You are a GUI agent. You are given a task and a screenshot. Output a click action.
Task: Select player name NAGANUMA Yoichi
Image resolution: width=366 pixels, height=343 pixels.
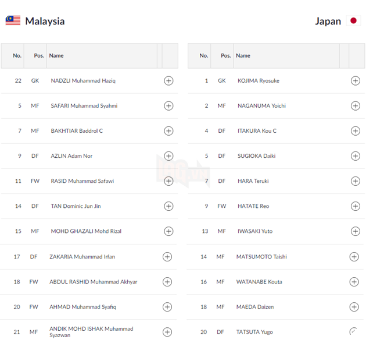tap(261, 106)
